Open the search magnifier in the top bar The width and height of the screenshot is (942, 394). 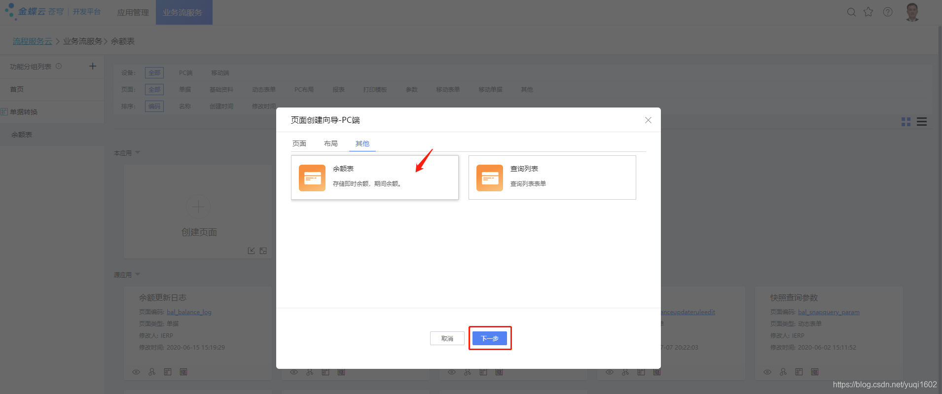(x=851, y=12)
